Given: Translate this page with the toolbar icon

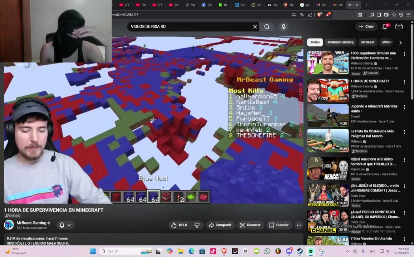Looking at the screenshot, I should 302,15.
